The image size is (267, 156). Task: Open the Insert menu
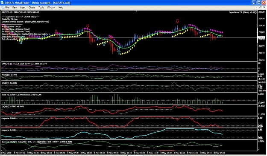pos(23,8)
